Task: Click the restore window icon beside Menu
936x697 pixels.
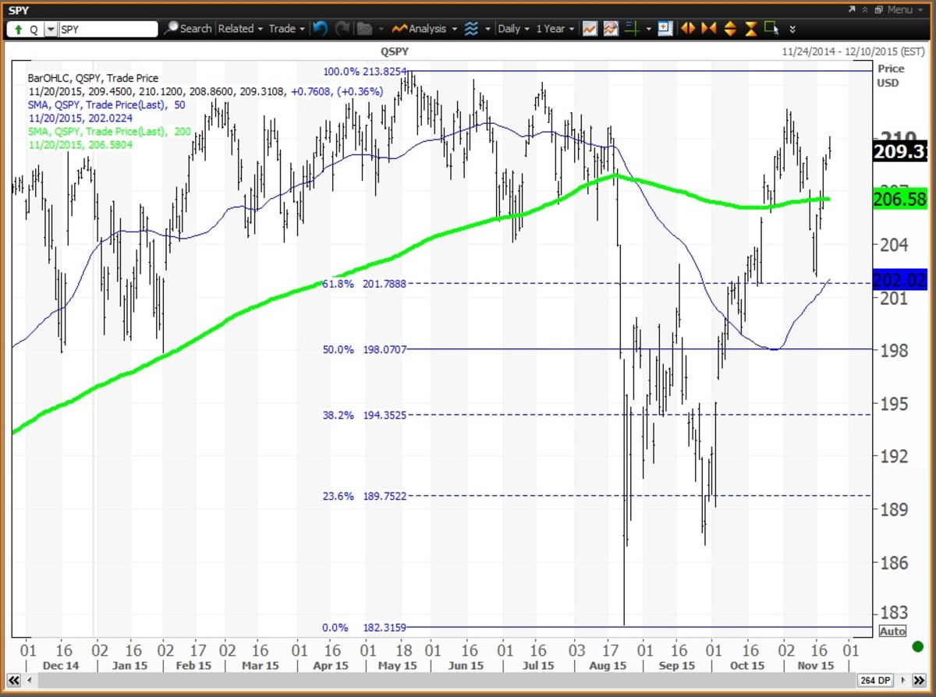Action: [878, 9]
